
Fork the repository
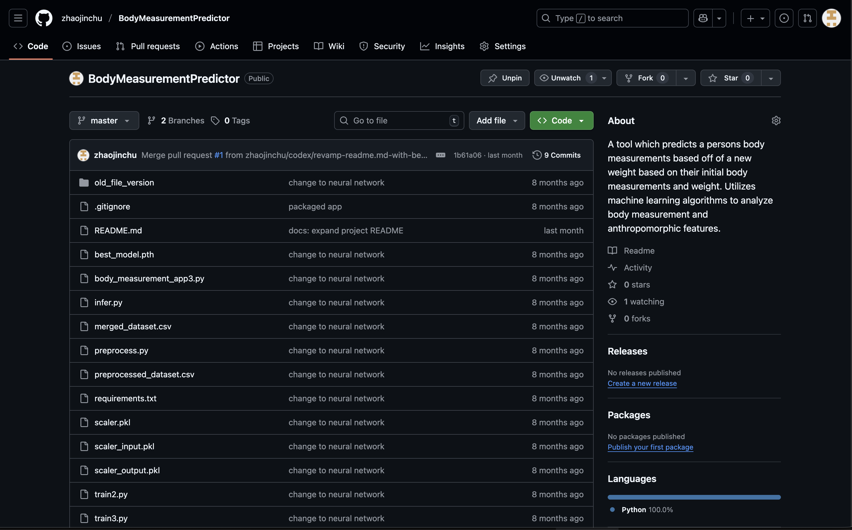click(646, 78)
